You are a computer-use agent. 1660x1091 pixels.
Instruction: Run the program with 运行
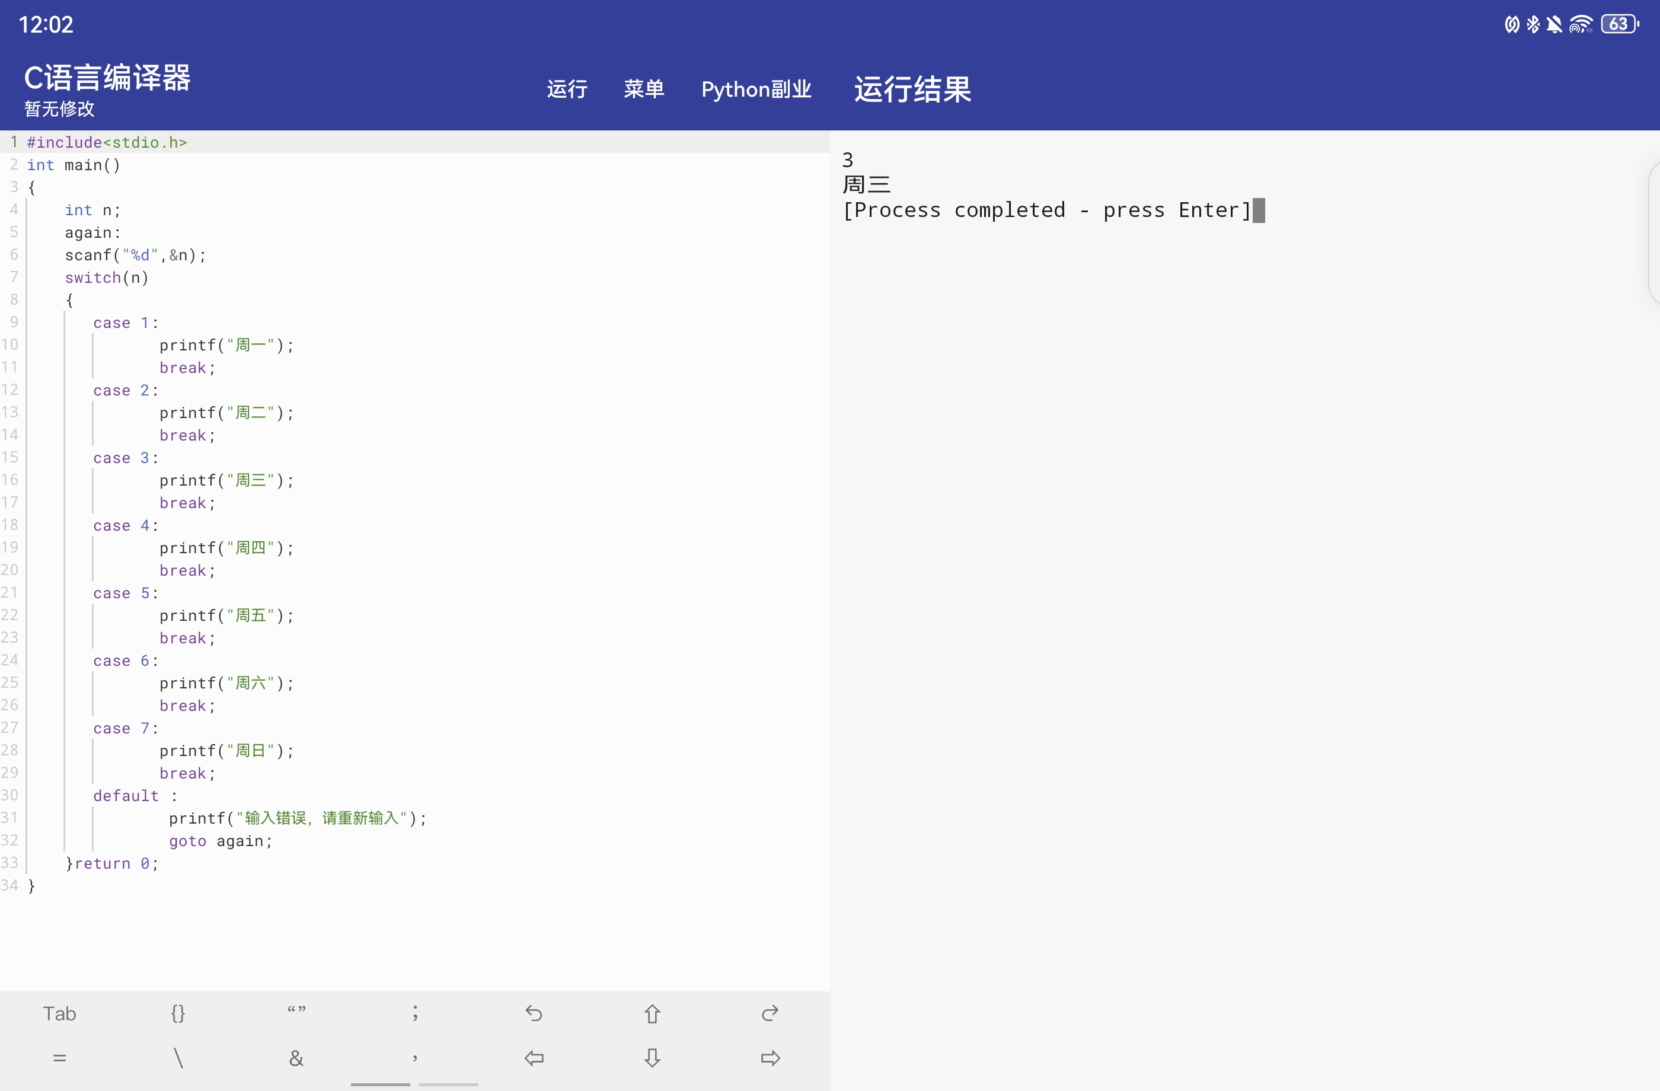566,90
